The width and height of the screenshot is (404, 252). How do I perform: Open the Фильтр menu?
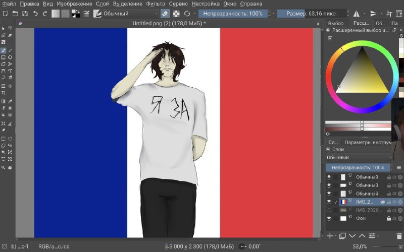coord(156,4)
